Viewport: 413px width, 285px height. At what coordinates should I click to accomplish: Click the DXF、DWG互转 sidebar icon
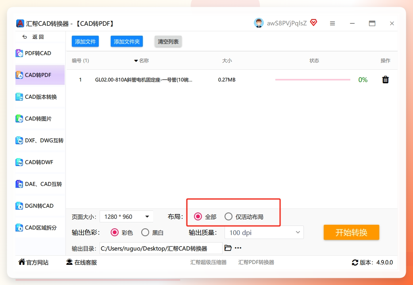(19, 141)
